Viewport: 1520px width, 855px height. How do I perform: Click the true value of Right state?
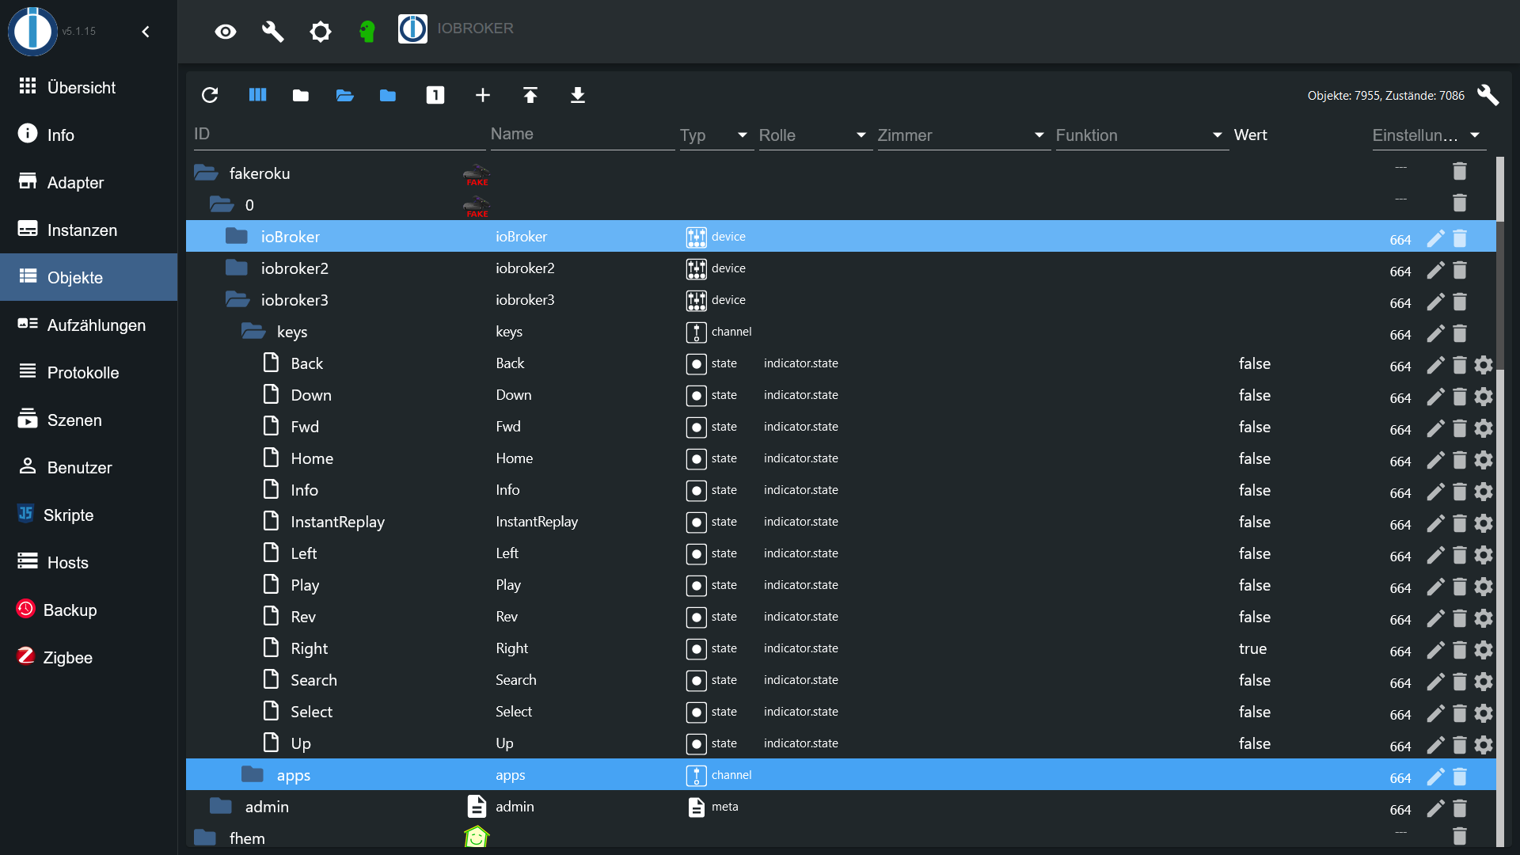[1252, 648]
